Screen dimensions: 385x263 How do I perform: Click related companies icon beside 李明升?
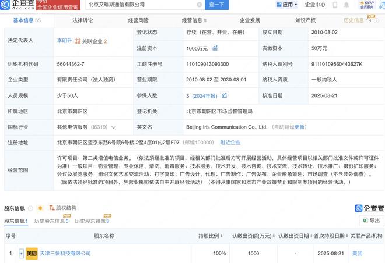[x=78, y=41]
